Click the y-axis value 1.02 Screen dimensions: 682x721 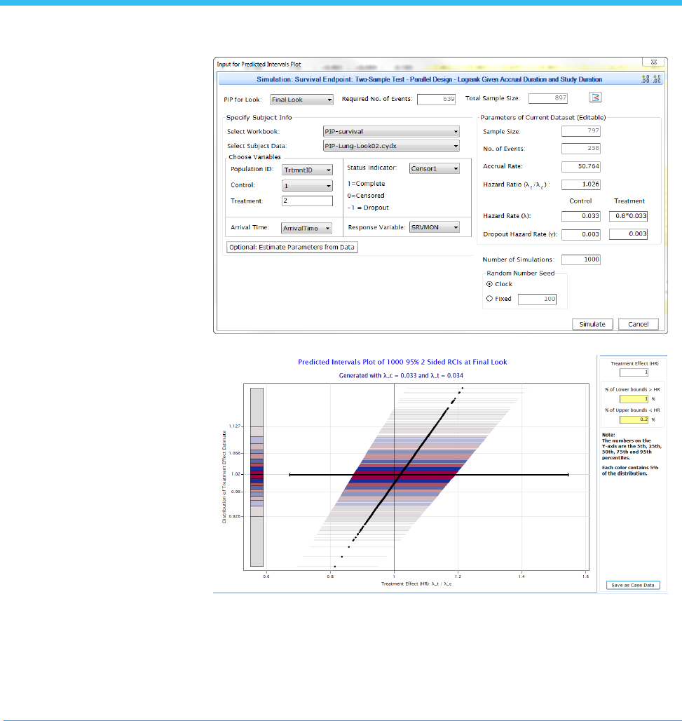pyautogui.click(x=236, y=474)
